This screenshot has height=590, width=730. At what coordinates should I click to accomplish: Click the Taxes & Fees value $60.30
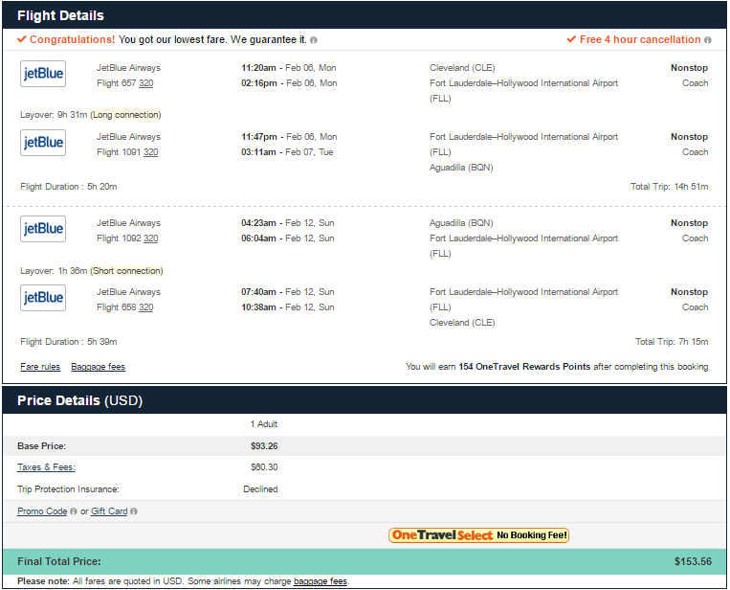(x=264, y=467)
